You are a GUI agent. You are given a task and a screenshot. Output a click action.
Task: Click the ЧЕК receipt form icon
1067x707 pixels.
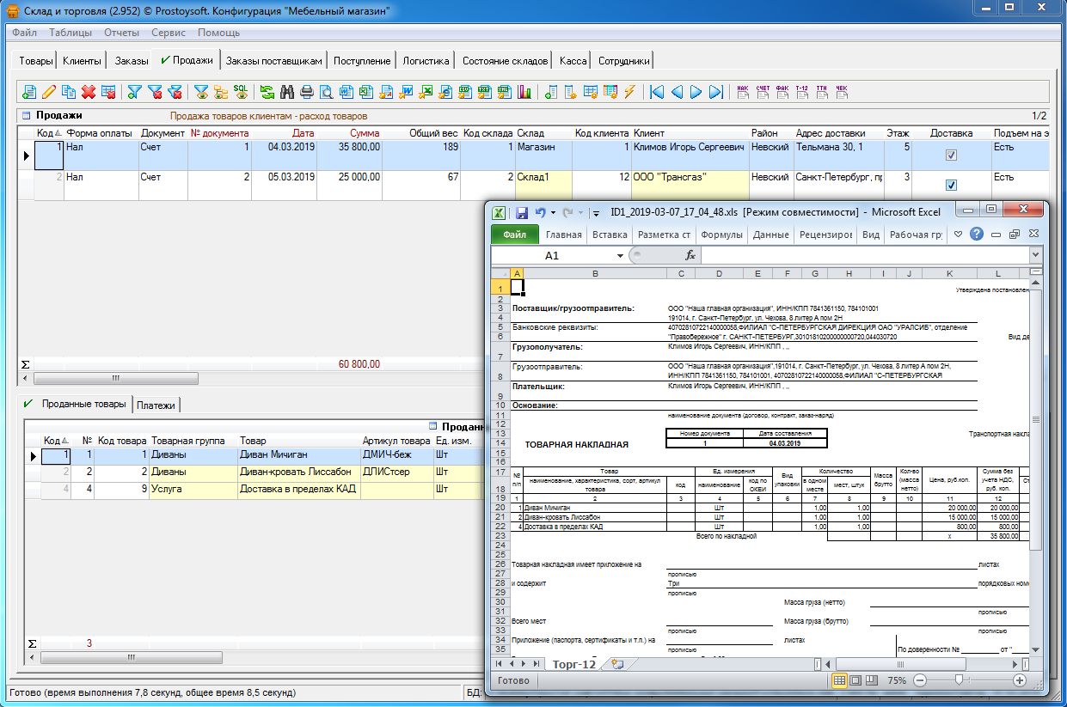point(842,92)
